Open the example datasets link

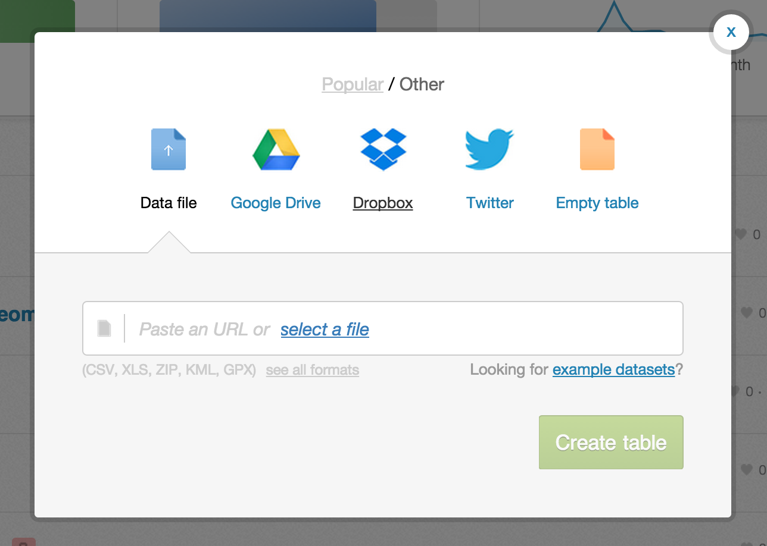point(613,370)
